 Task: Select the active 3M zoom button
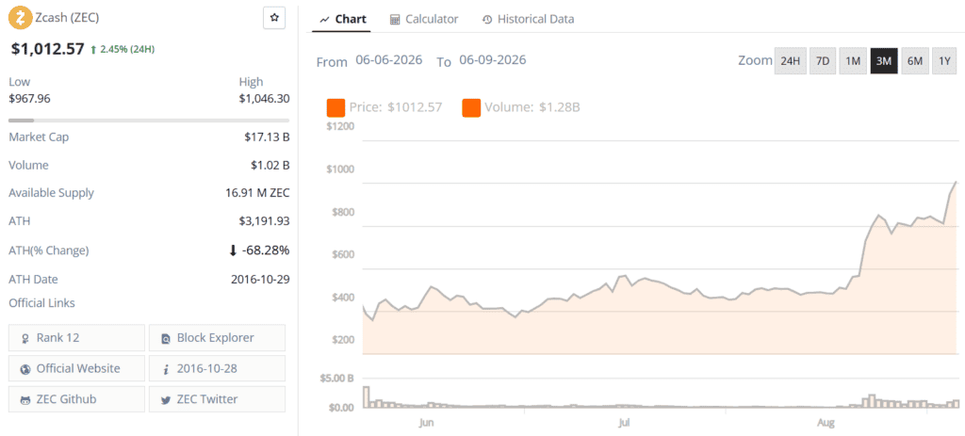pos(884,61)
